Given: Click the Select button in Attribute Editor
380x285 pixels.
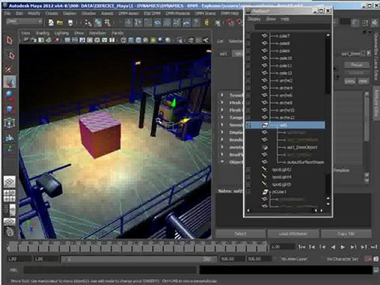Looking at the screenshot, I should [x=241, y=234].
